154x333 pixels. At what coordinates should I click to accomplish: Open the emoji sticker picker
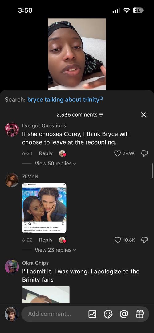[x=108, y=314]
